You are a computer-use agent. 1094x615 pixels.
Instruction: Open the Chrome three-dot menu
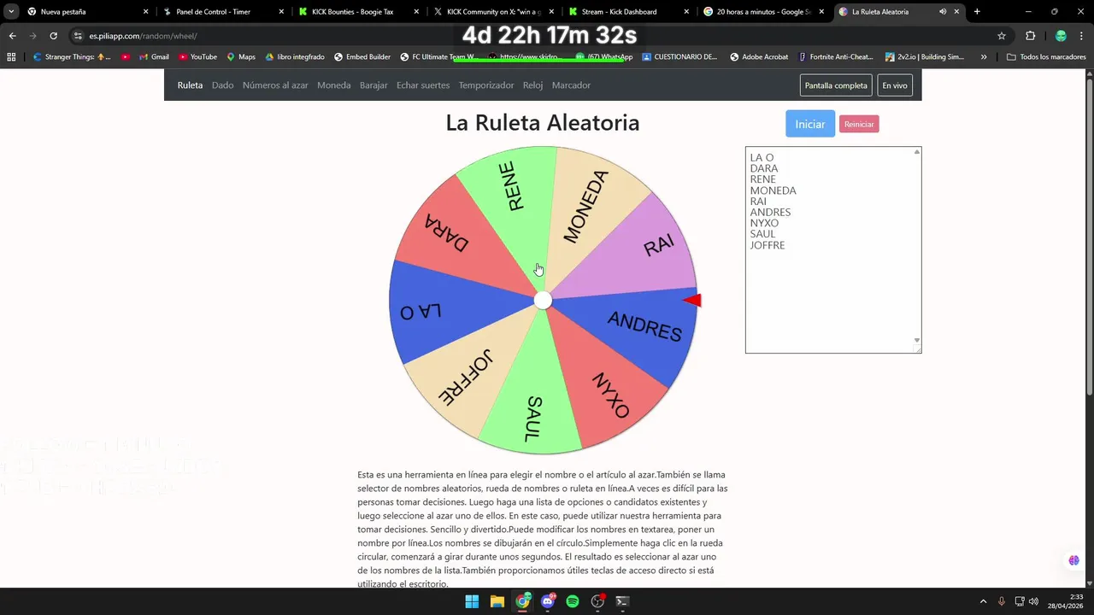tap(1081, 36)
